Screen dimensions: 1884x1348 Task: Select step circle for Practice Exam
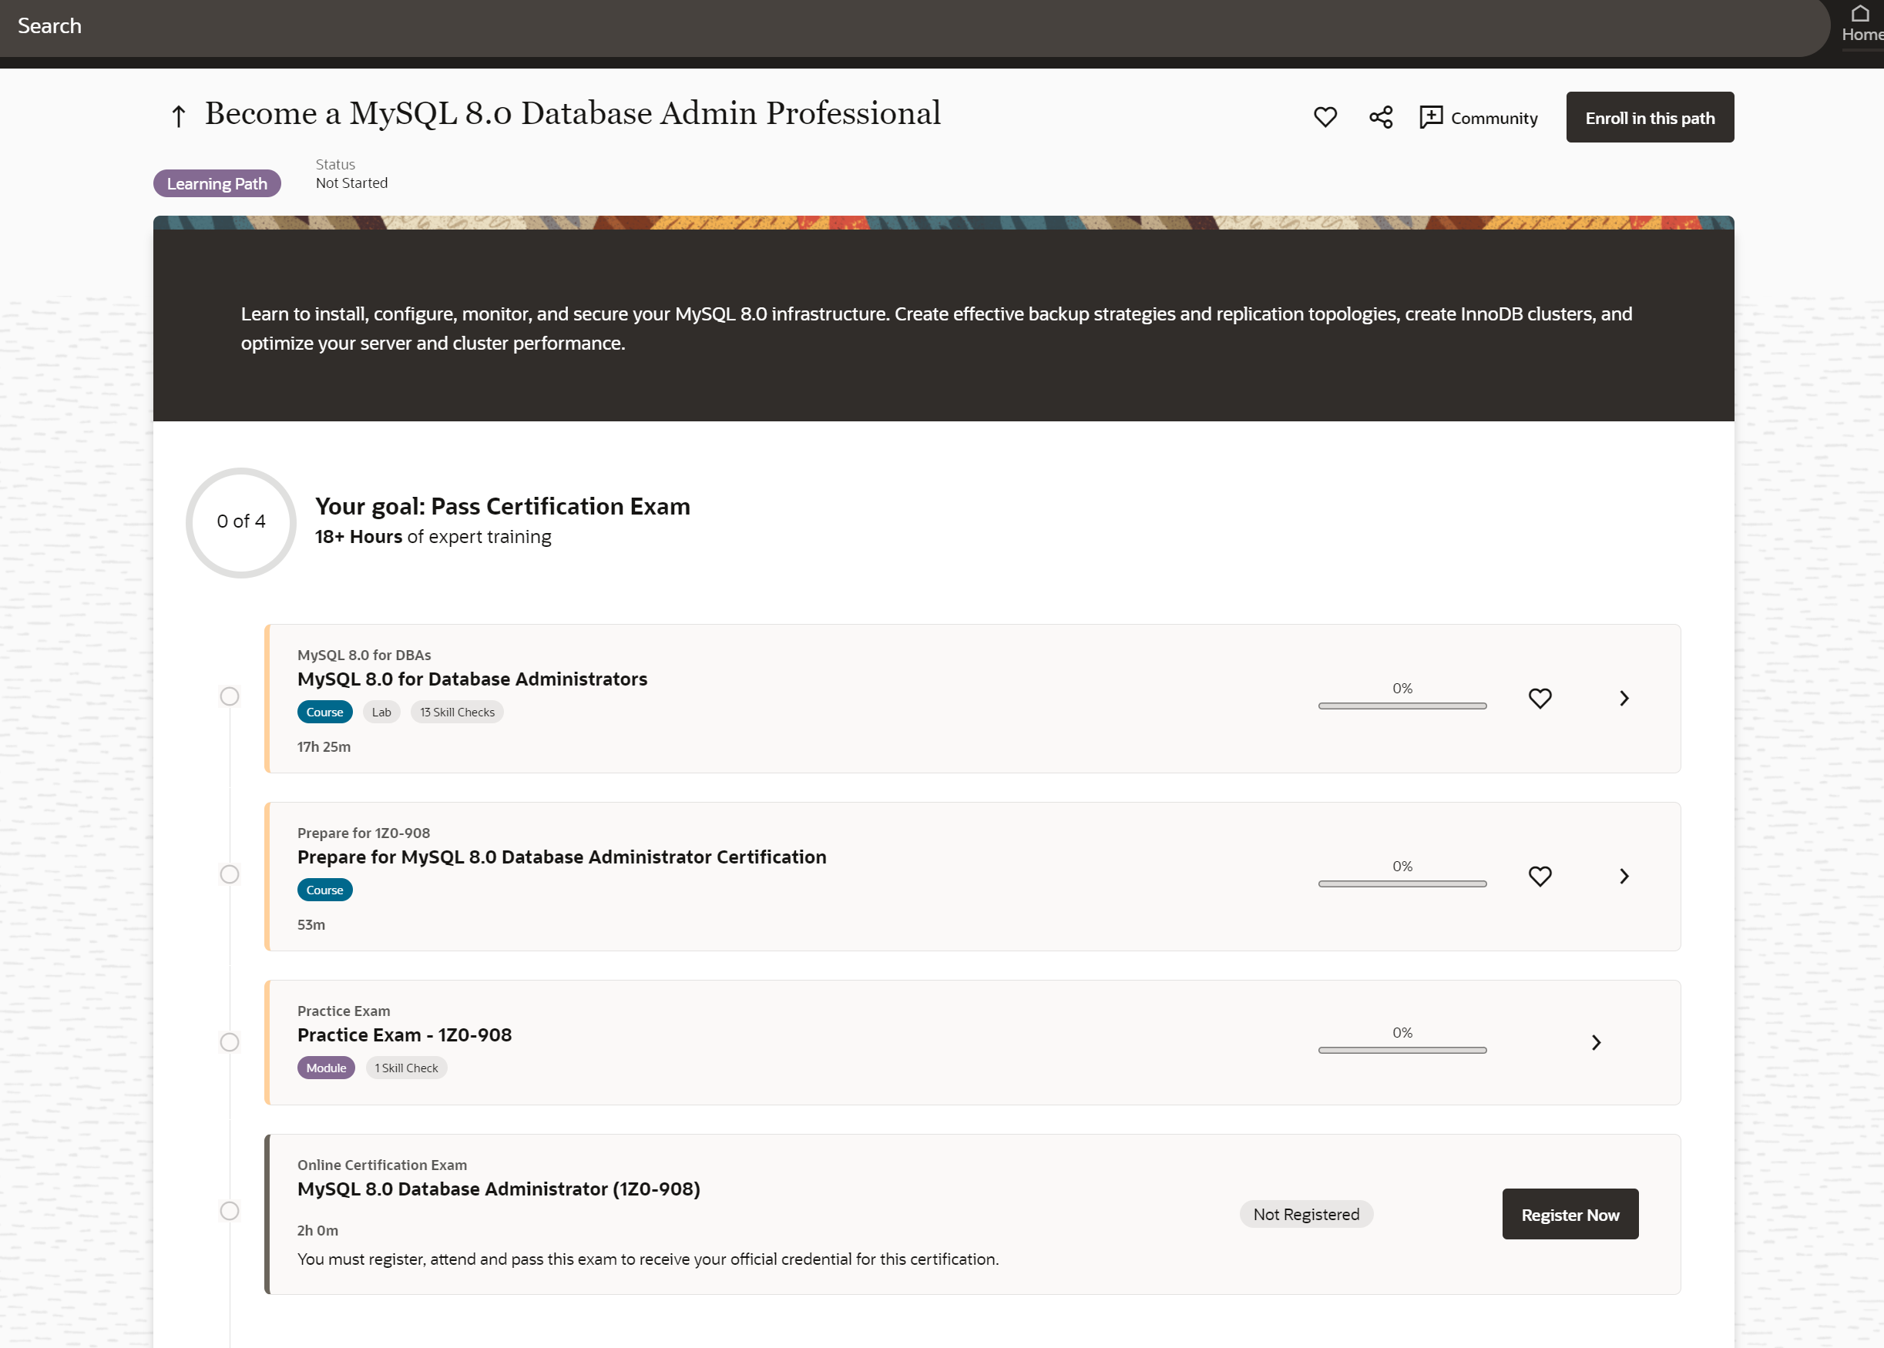click(229, 1041)
